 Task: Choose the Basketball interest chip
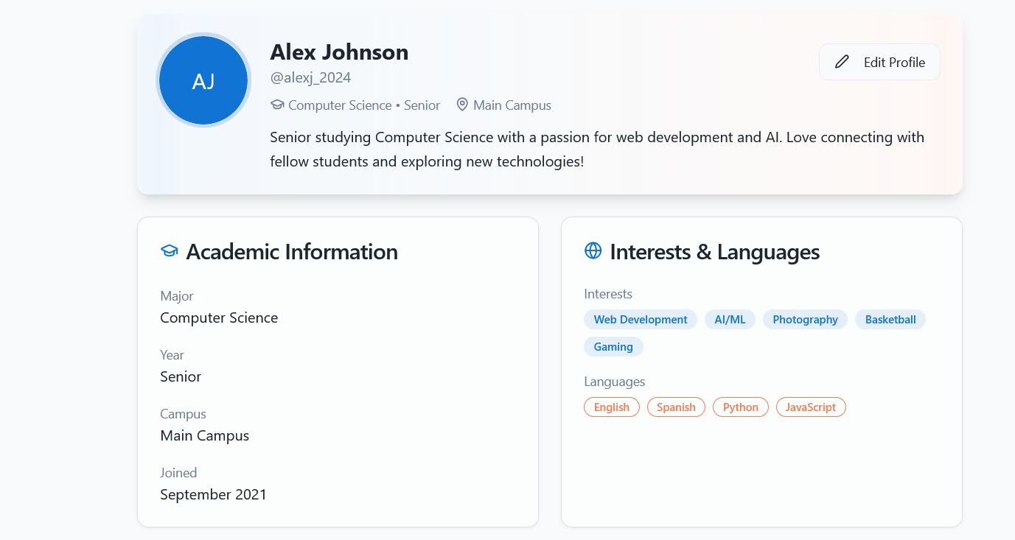890,320
